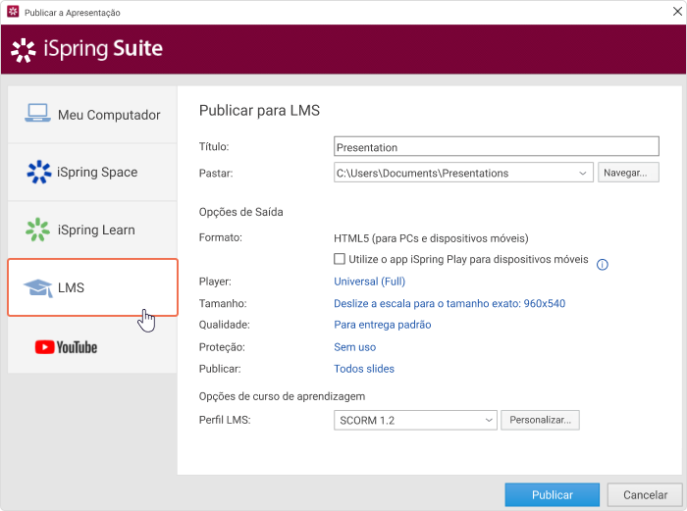Enable the iSpring Play app checkbox

tap(340, 259)
